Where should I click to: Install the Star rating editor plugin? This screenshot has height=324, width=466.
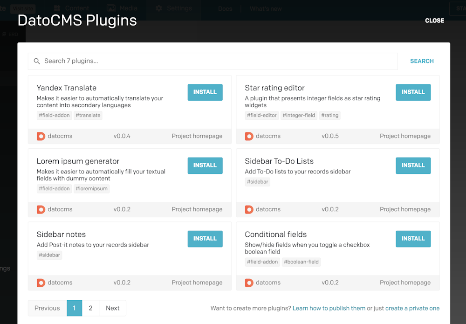tap(413, 92)
